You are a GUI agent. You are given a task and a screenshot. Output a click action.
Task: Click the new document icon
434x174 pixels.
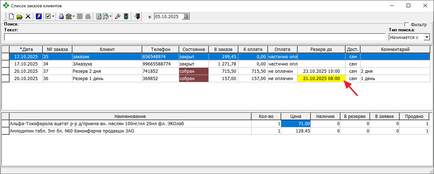point(11,17)
